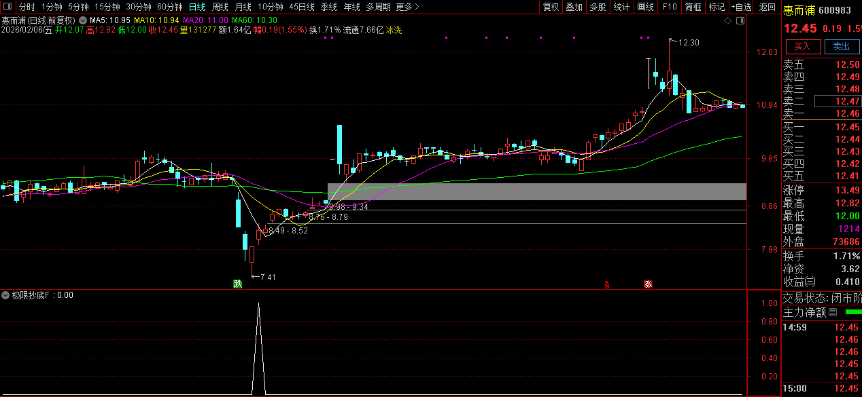This screenshot has width=862, height=397.
Task: Select the 60分钟 period
Action: point(169,7)
